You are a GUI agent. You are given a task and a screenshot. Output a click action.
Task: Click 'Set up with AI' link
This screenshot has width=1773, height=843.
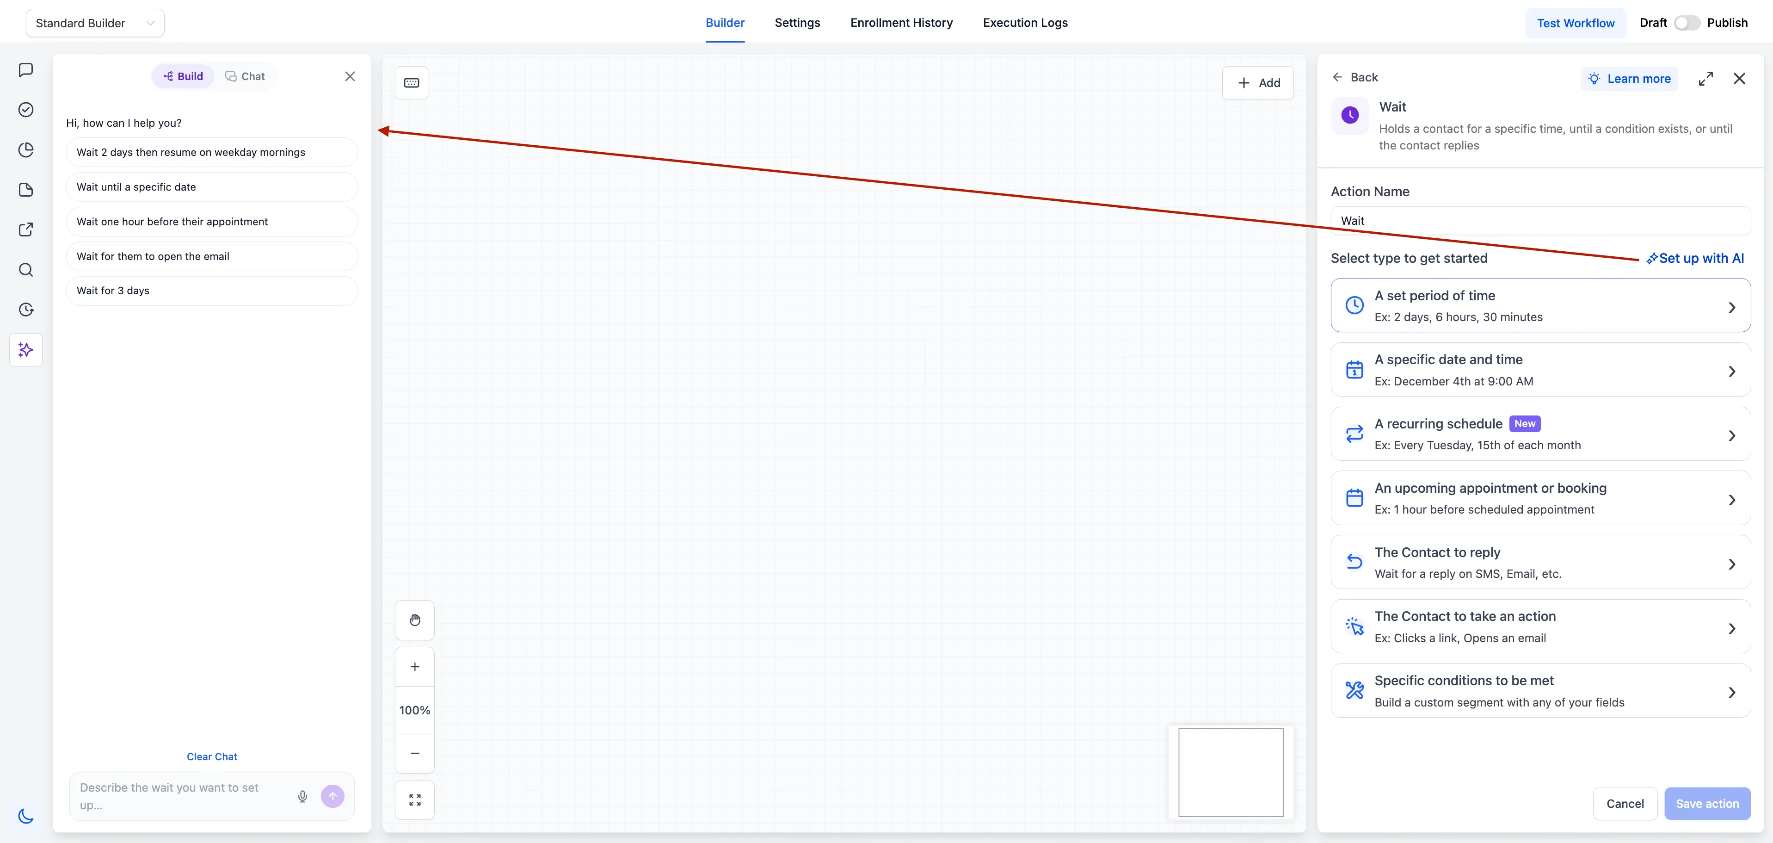tap(1694, 258)
